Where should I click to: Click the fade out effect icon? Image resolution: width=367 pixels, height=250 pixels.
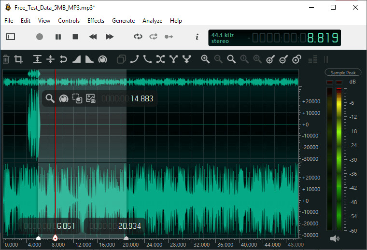click(89, 59)
